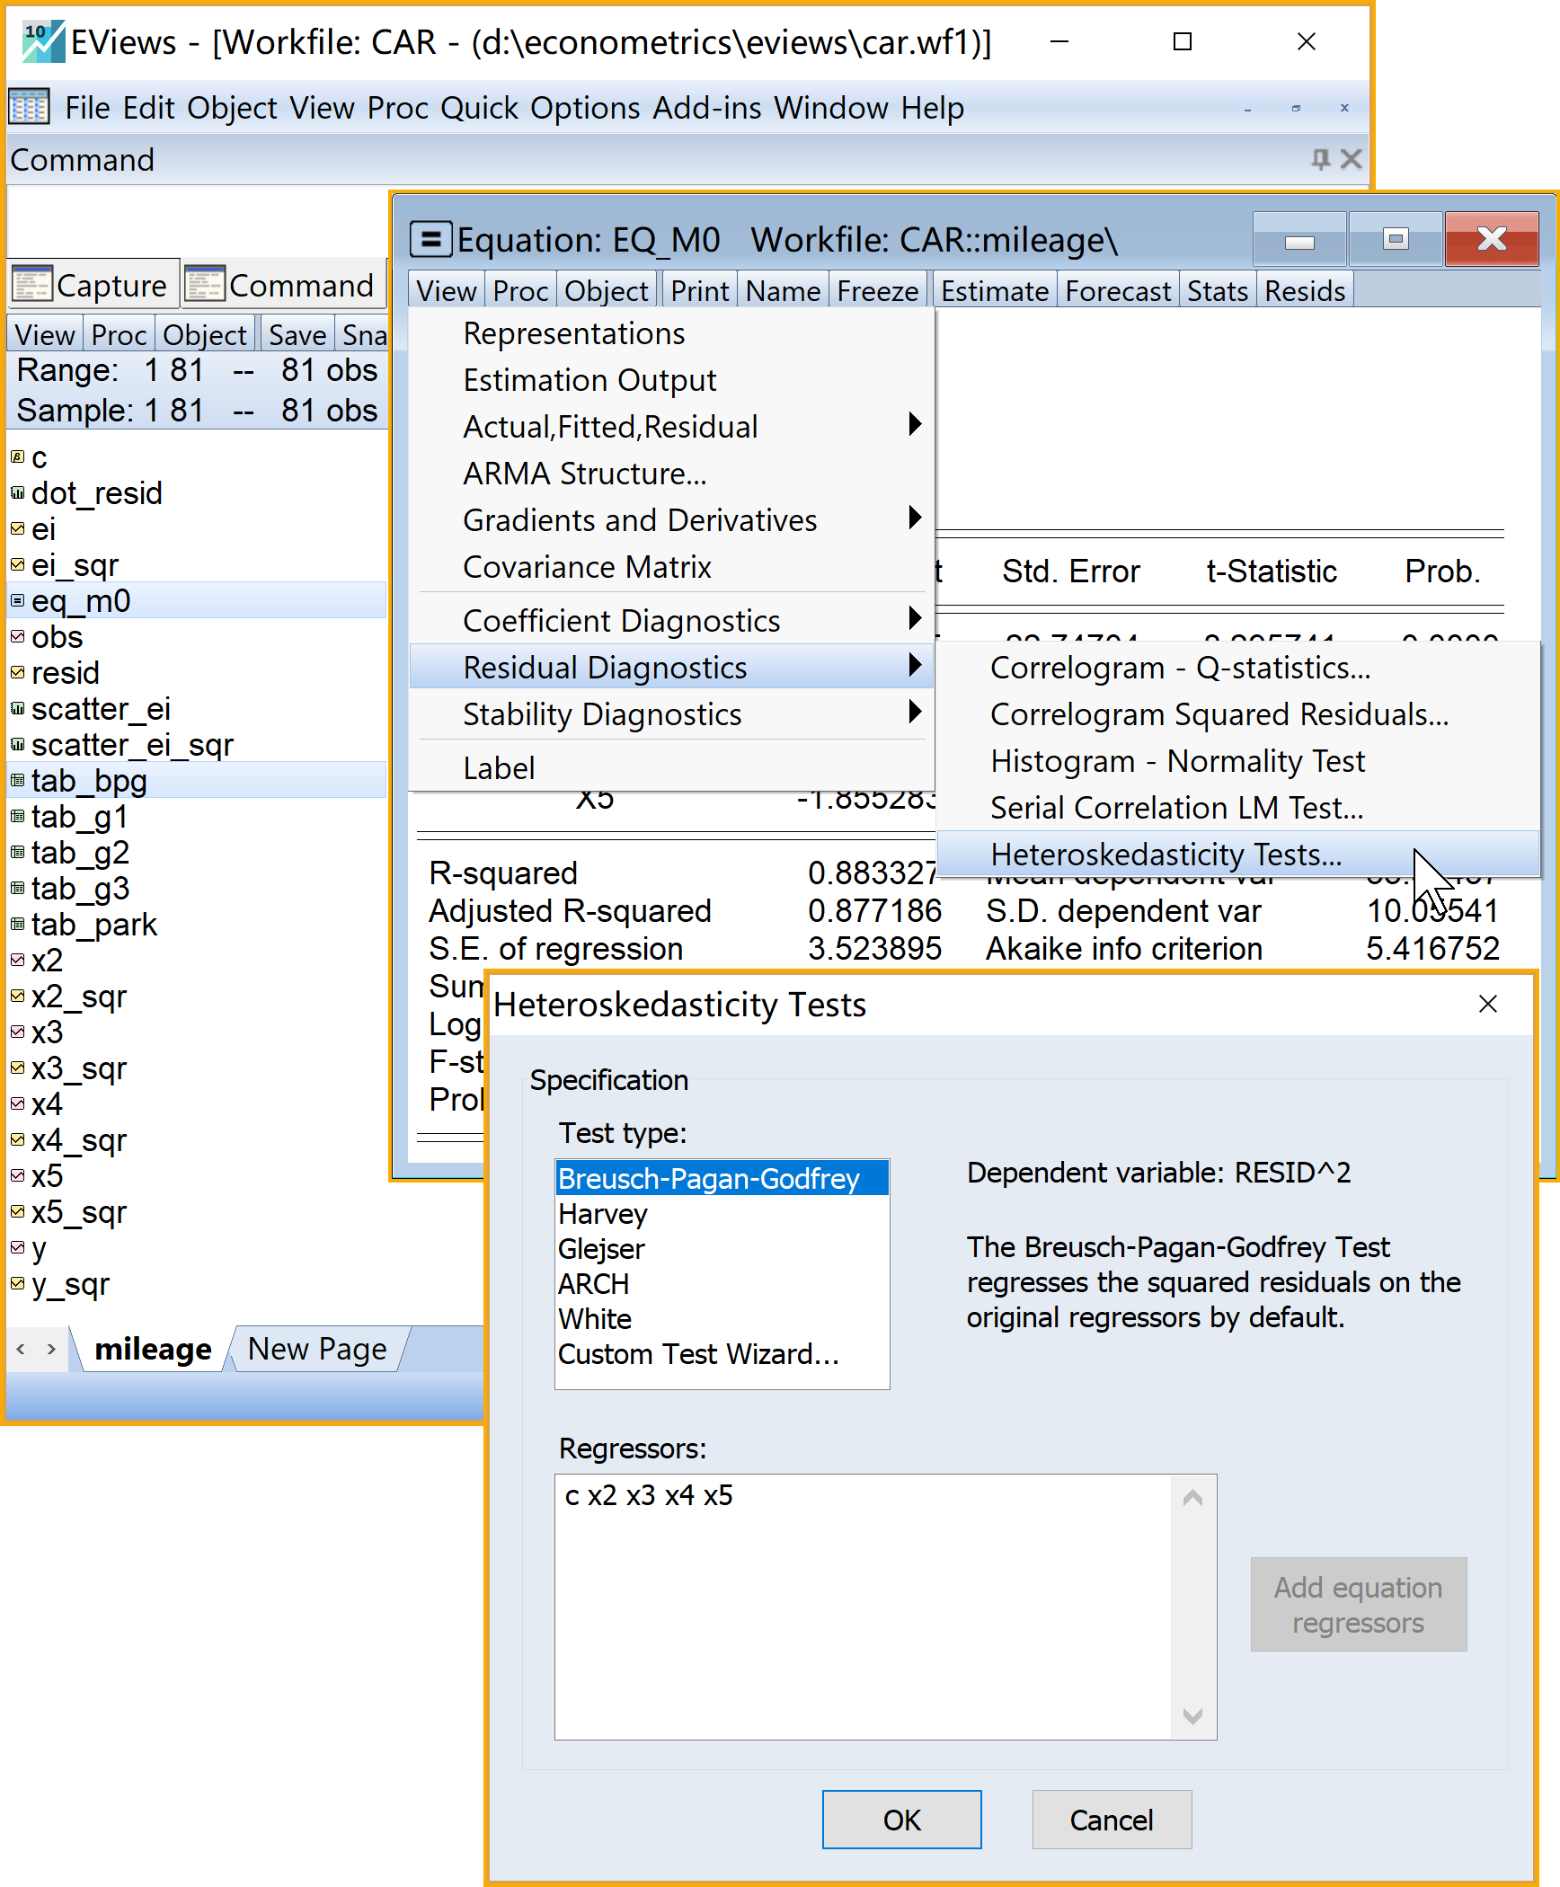Choose Histogram - Normality Test menu entry
The width and height of the screenshot is (1560, 1887).
click(1177, 761)
